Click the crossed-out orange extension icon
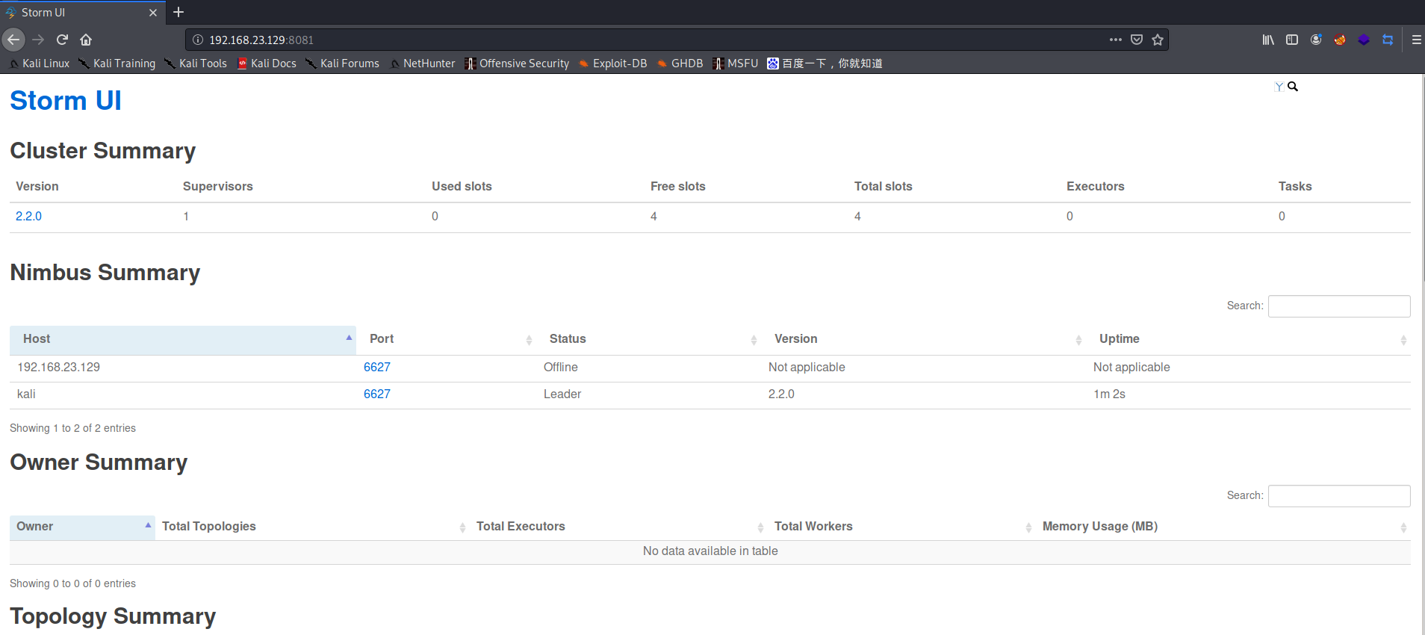1425x635 pixels. pyautogui.click(x=1340, y=40)
